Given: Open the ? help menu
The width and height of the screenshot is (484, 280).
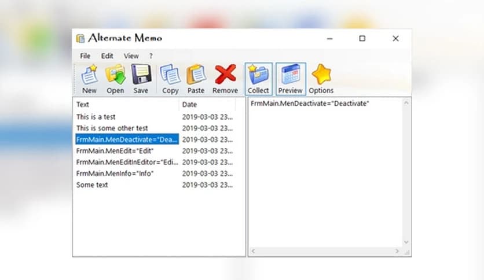Looking at the screenshot, I should (151, 56).
